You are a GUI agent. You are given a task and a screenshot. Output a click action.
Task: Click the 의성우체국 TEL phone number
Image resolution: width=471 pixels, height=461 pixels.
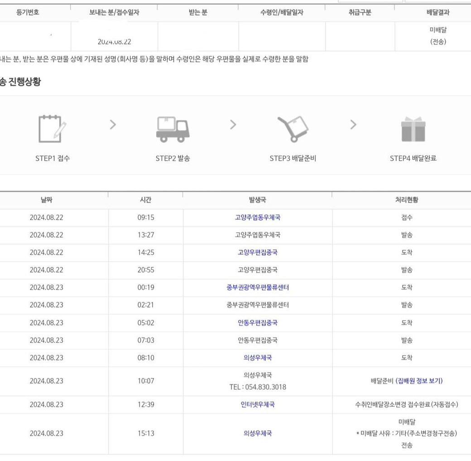pyautogui.click(x=257, y=387)
